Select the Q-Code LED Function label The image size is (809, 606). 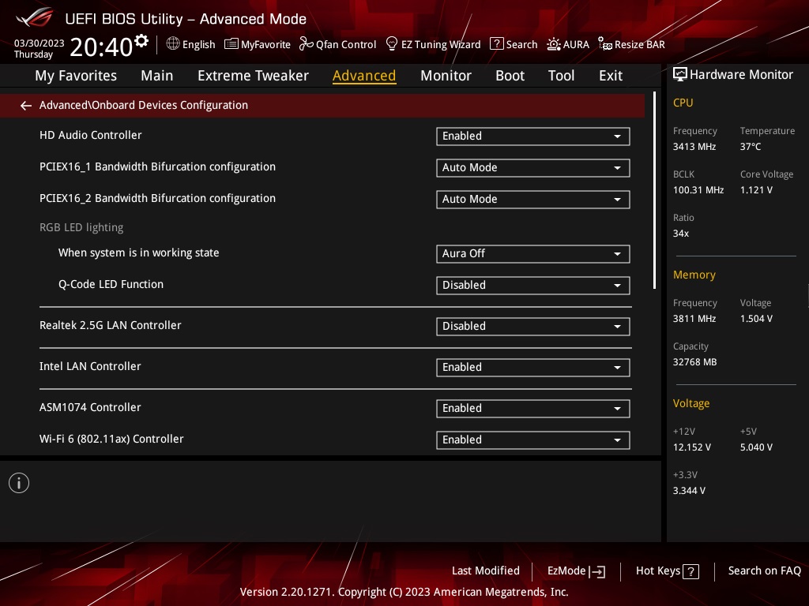pos(111,284)
